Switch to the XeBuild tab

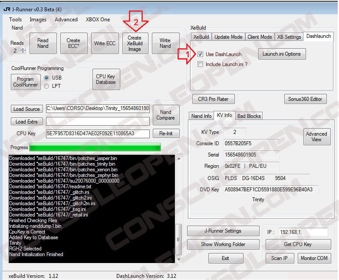pyautogui.click(x=201, y=37)
